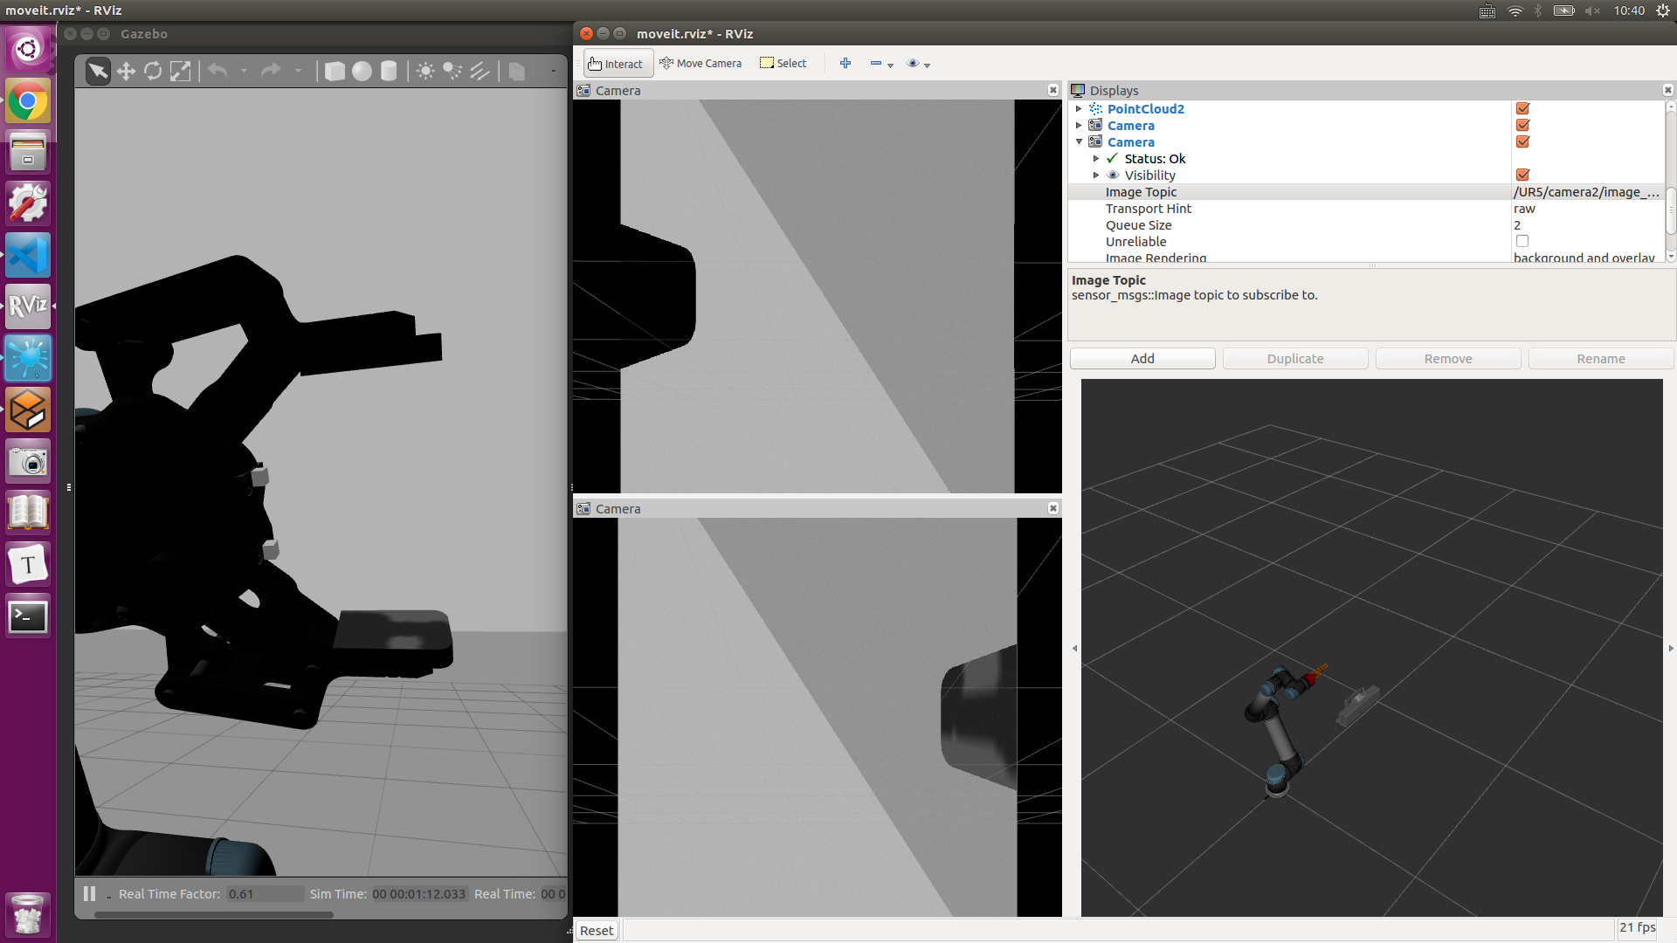Click the undo arrow in Gazebo toolbar
Image resolution: width=1677 pixels, height=943 pixels.
click(x=217, y=71)
